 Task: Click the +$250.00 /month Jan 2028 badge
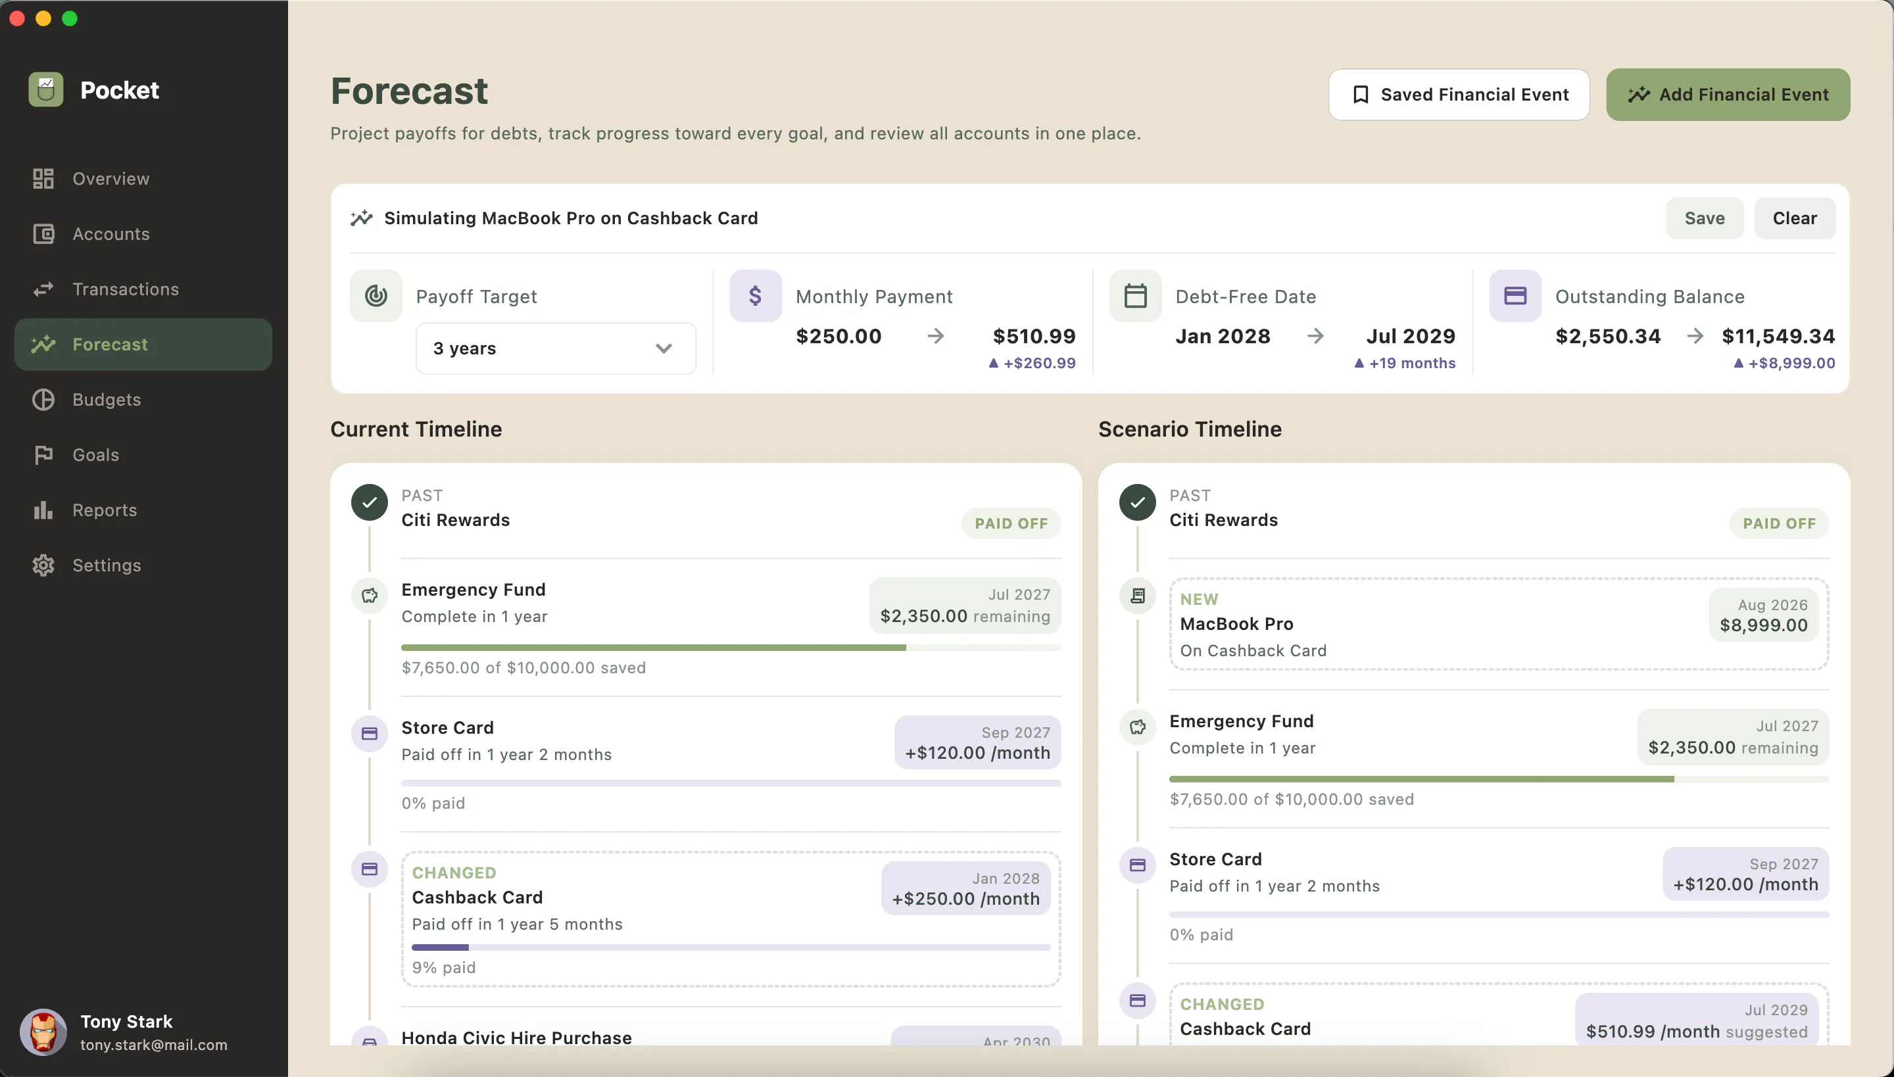[965, 888]
